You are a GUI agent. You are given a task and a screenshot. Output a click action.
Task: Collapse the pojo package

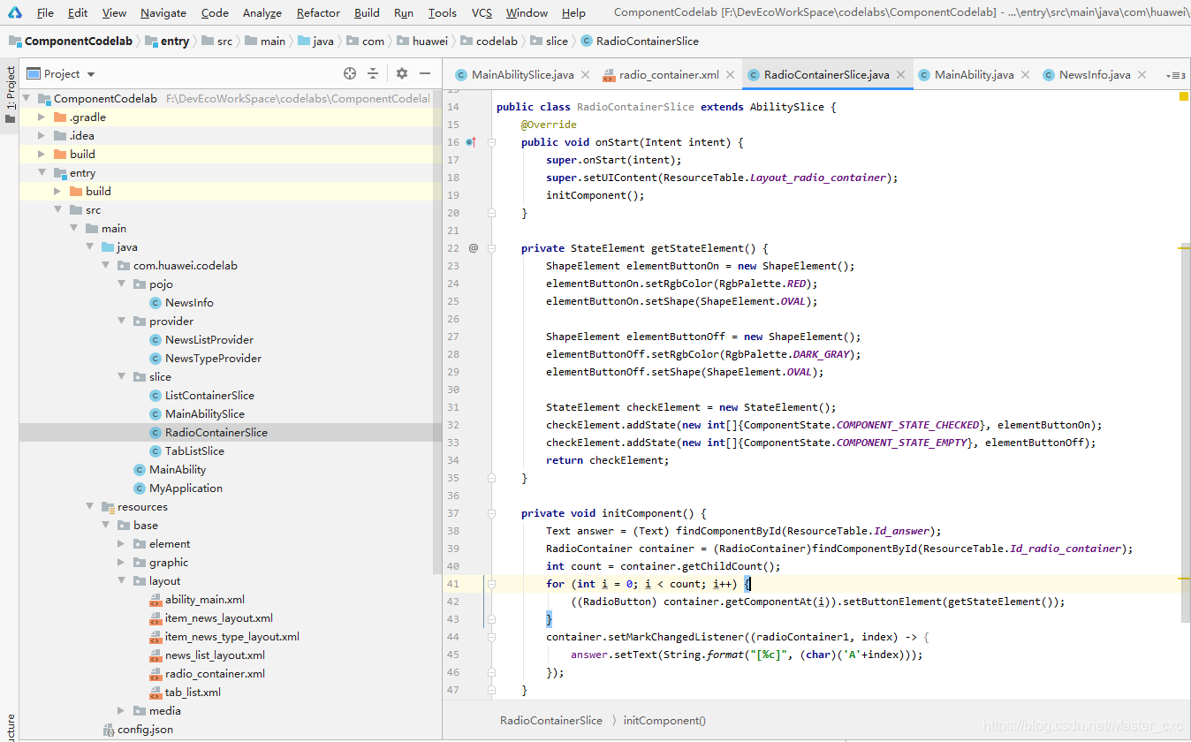121,284
